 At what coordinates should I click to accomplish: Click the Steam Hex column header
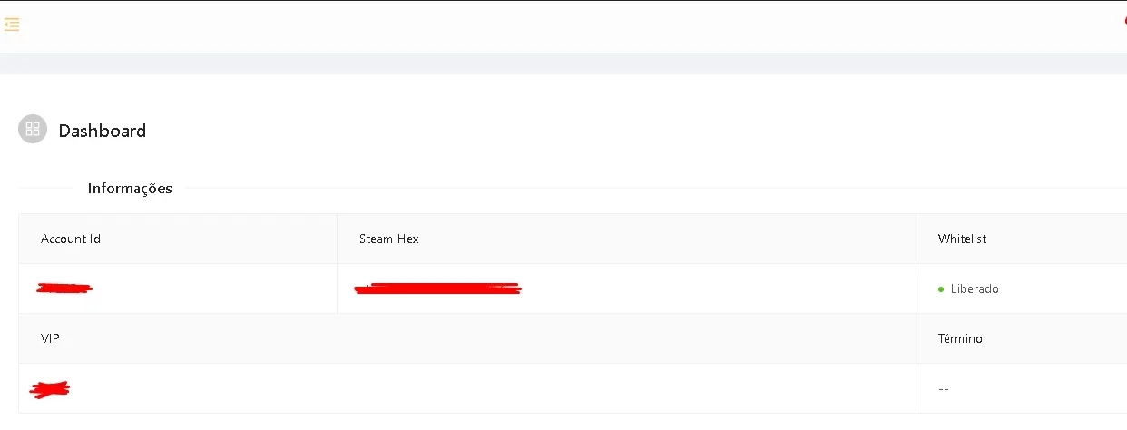[x=389, y=239]
